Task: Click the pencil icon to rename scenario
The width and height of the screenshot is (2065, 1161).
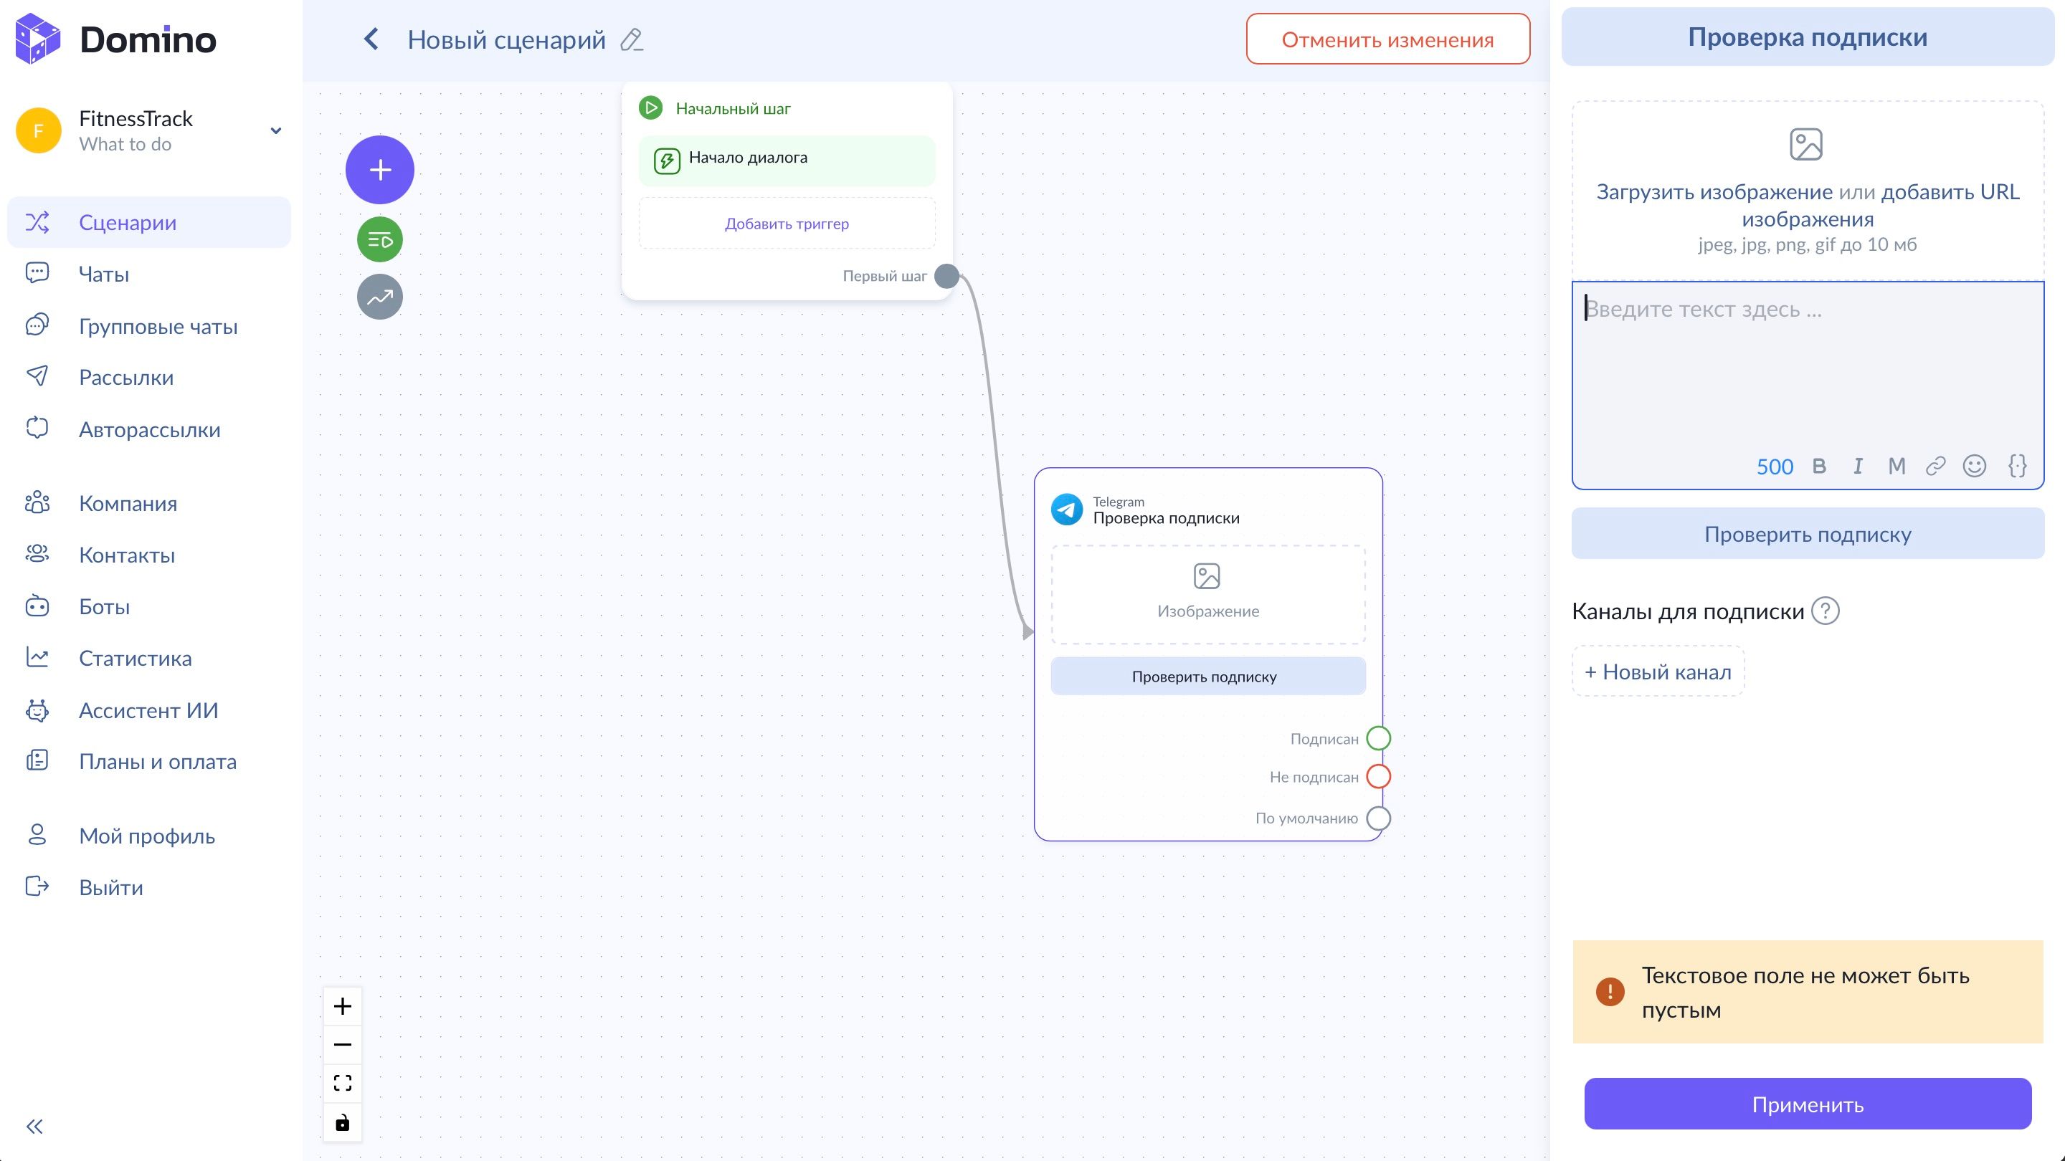Action: pyautogui.click(x=632, y=40)
